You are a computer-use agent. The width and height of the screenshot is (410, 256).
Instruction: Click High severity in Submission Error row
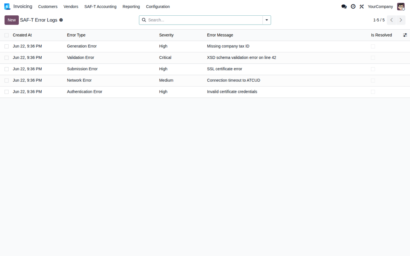(x=163, y=69)
